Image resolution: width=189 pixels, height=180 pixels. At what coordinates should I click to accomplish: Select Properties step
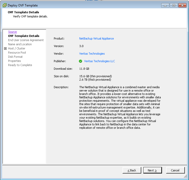click(15, 61)
